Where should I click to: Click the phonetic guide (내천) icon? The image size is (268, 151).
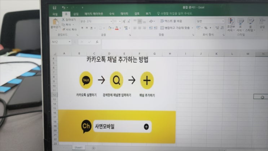[126, 28]
